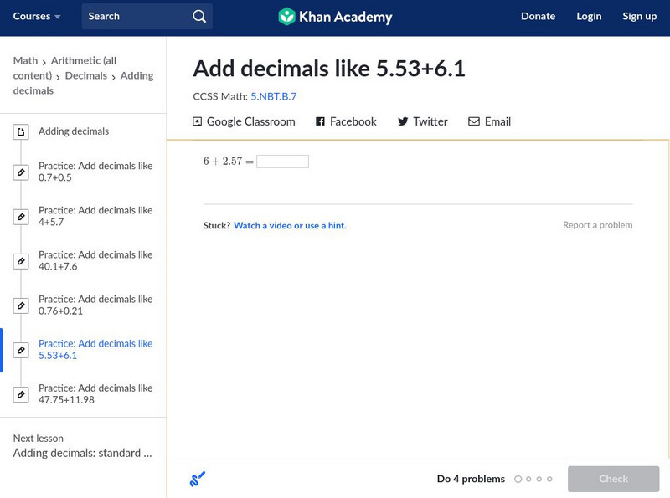The width and height of the screenshot is (670, 498).
Task: Share by Email envelope icon
Action: click(x=474, y=121)
